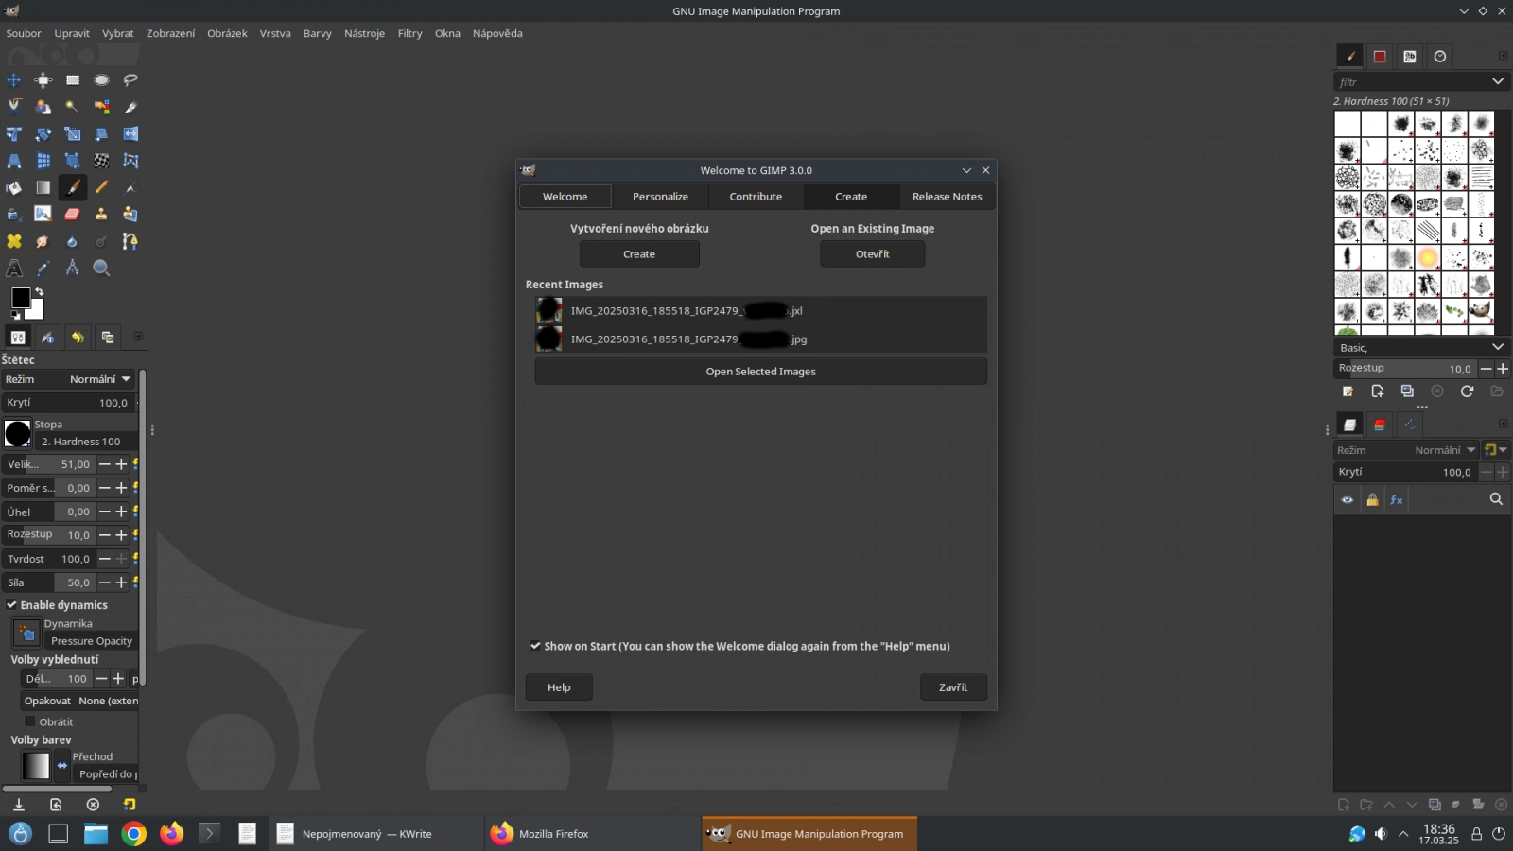Click Create button under Vytvoření nového obrázku
Screen dimensions: 1513x851
click(639, 254)
